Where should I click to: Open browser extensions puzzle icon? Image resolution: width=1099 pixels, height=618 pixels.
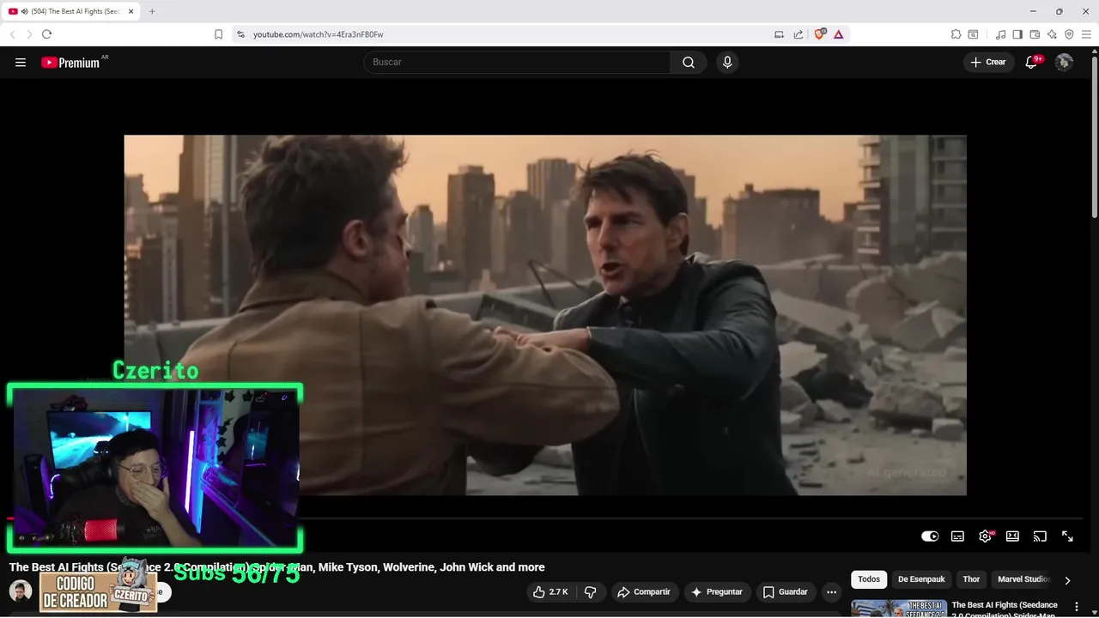point(956,34)
